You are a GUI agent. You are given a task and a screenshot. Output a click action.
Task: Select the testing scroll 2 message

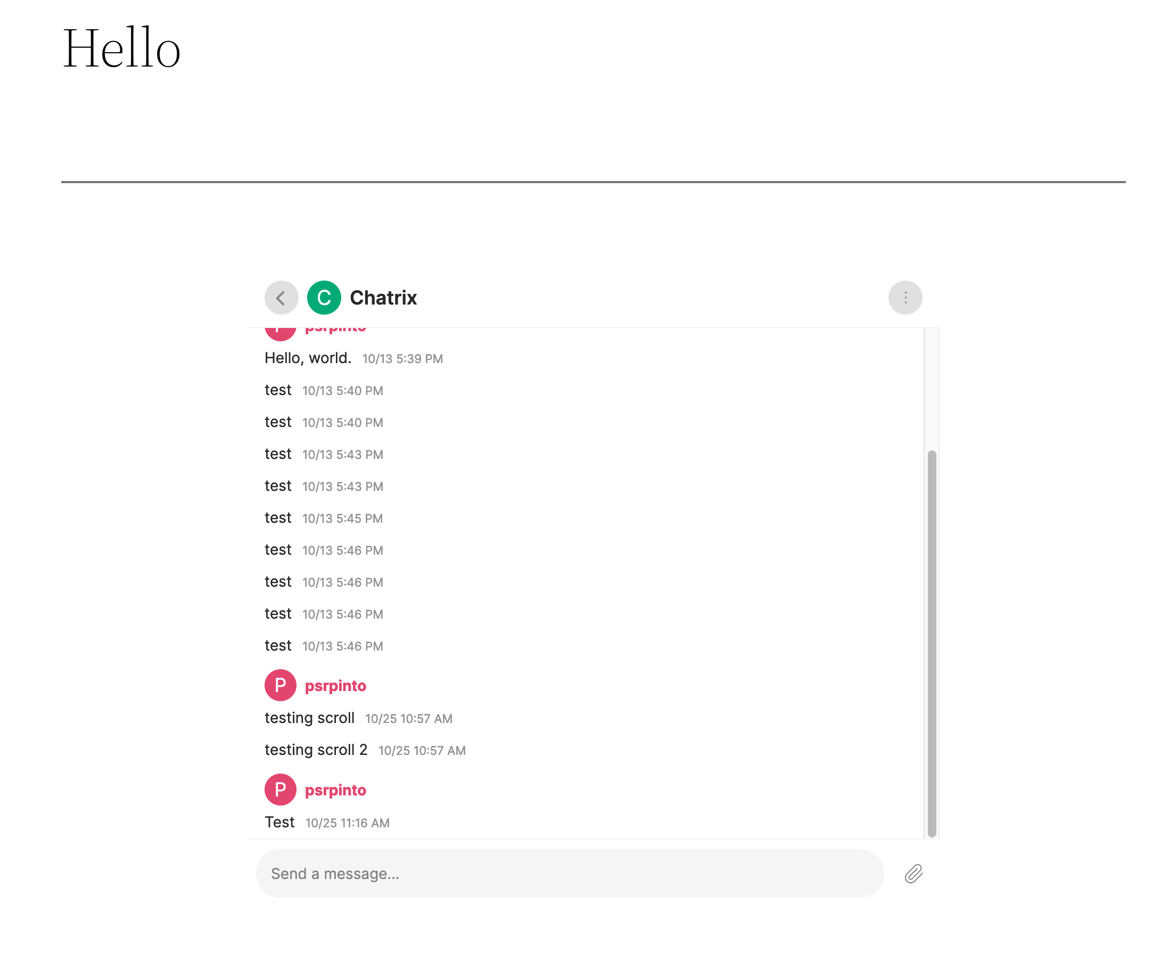pos(316,749)
